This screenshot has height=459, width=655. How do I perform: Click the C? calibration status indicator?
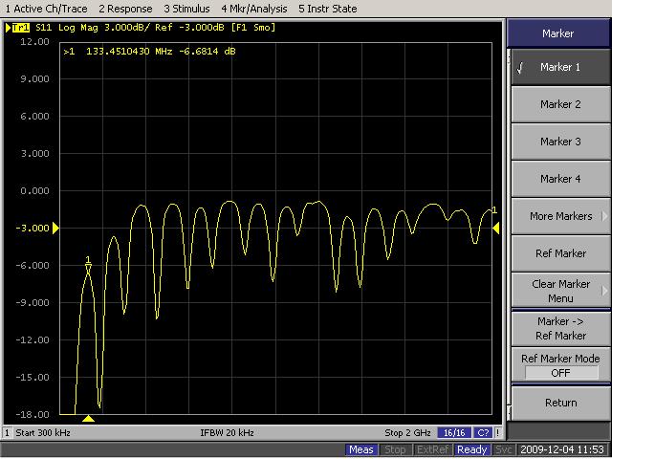click(x=483, y=432)
